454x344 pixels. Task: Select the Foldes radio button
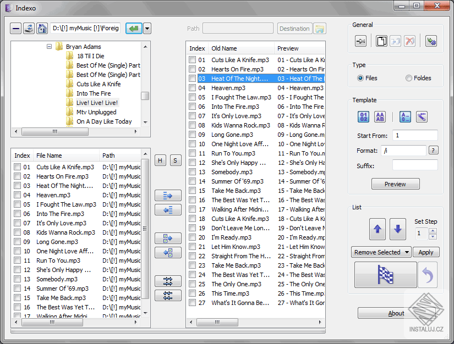click(x=409, y=78)
